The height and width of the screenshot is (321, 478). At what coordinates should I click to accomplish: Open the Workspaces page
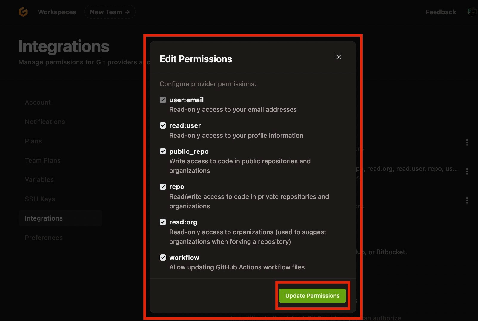[x=57, y=12]
